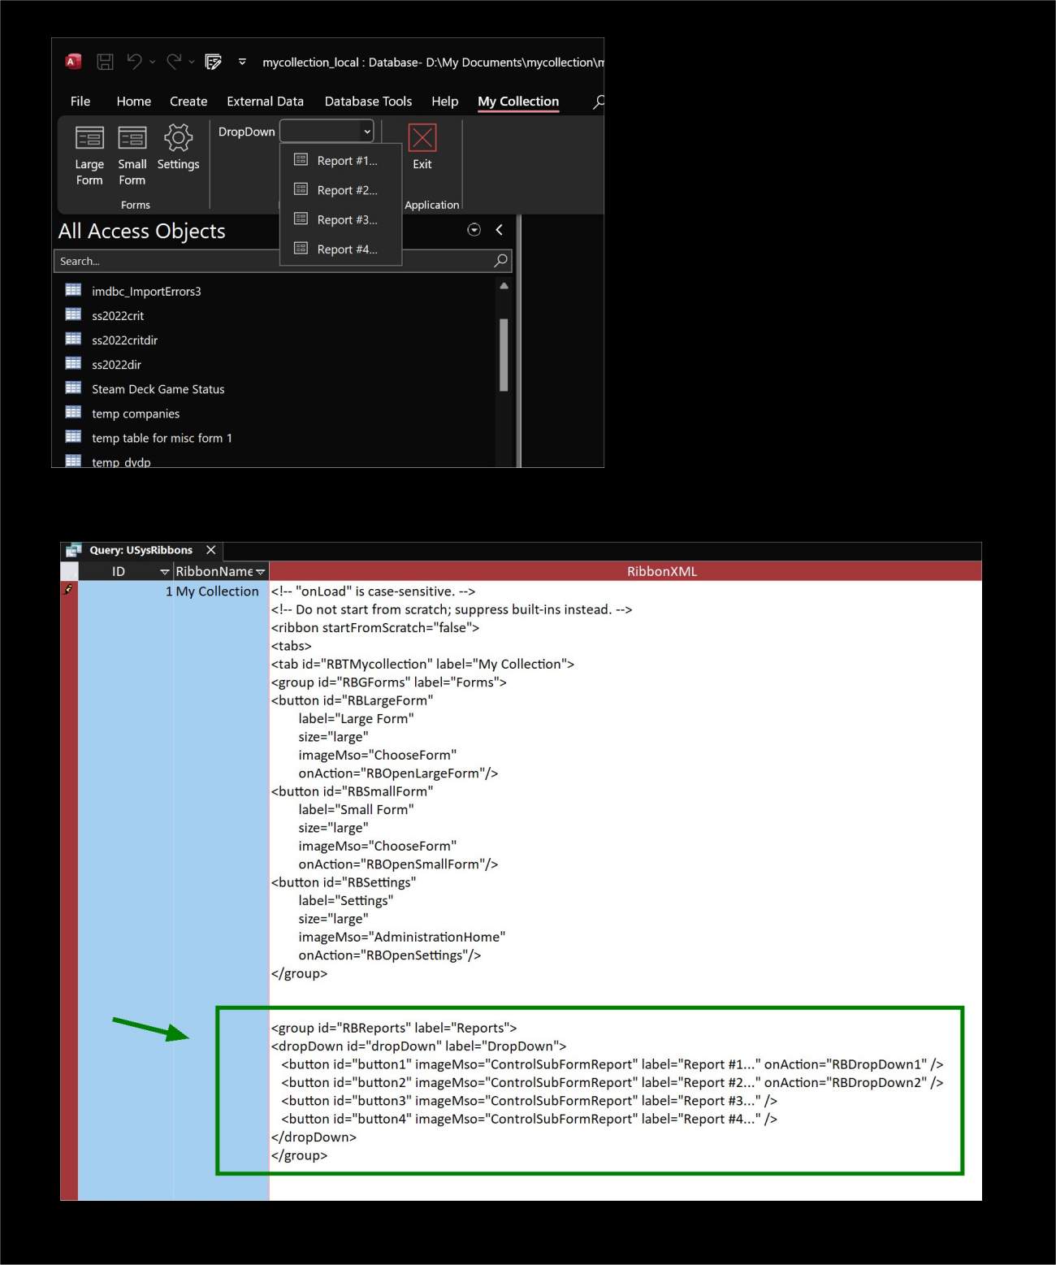
Task: Collapse the navigation pane with chevron
Action: click(x=499, y=230)
